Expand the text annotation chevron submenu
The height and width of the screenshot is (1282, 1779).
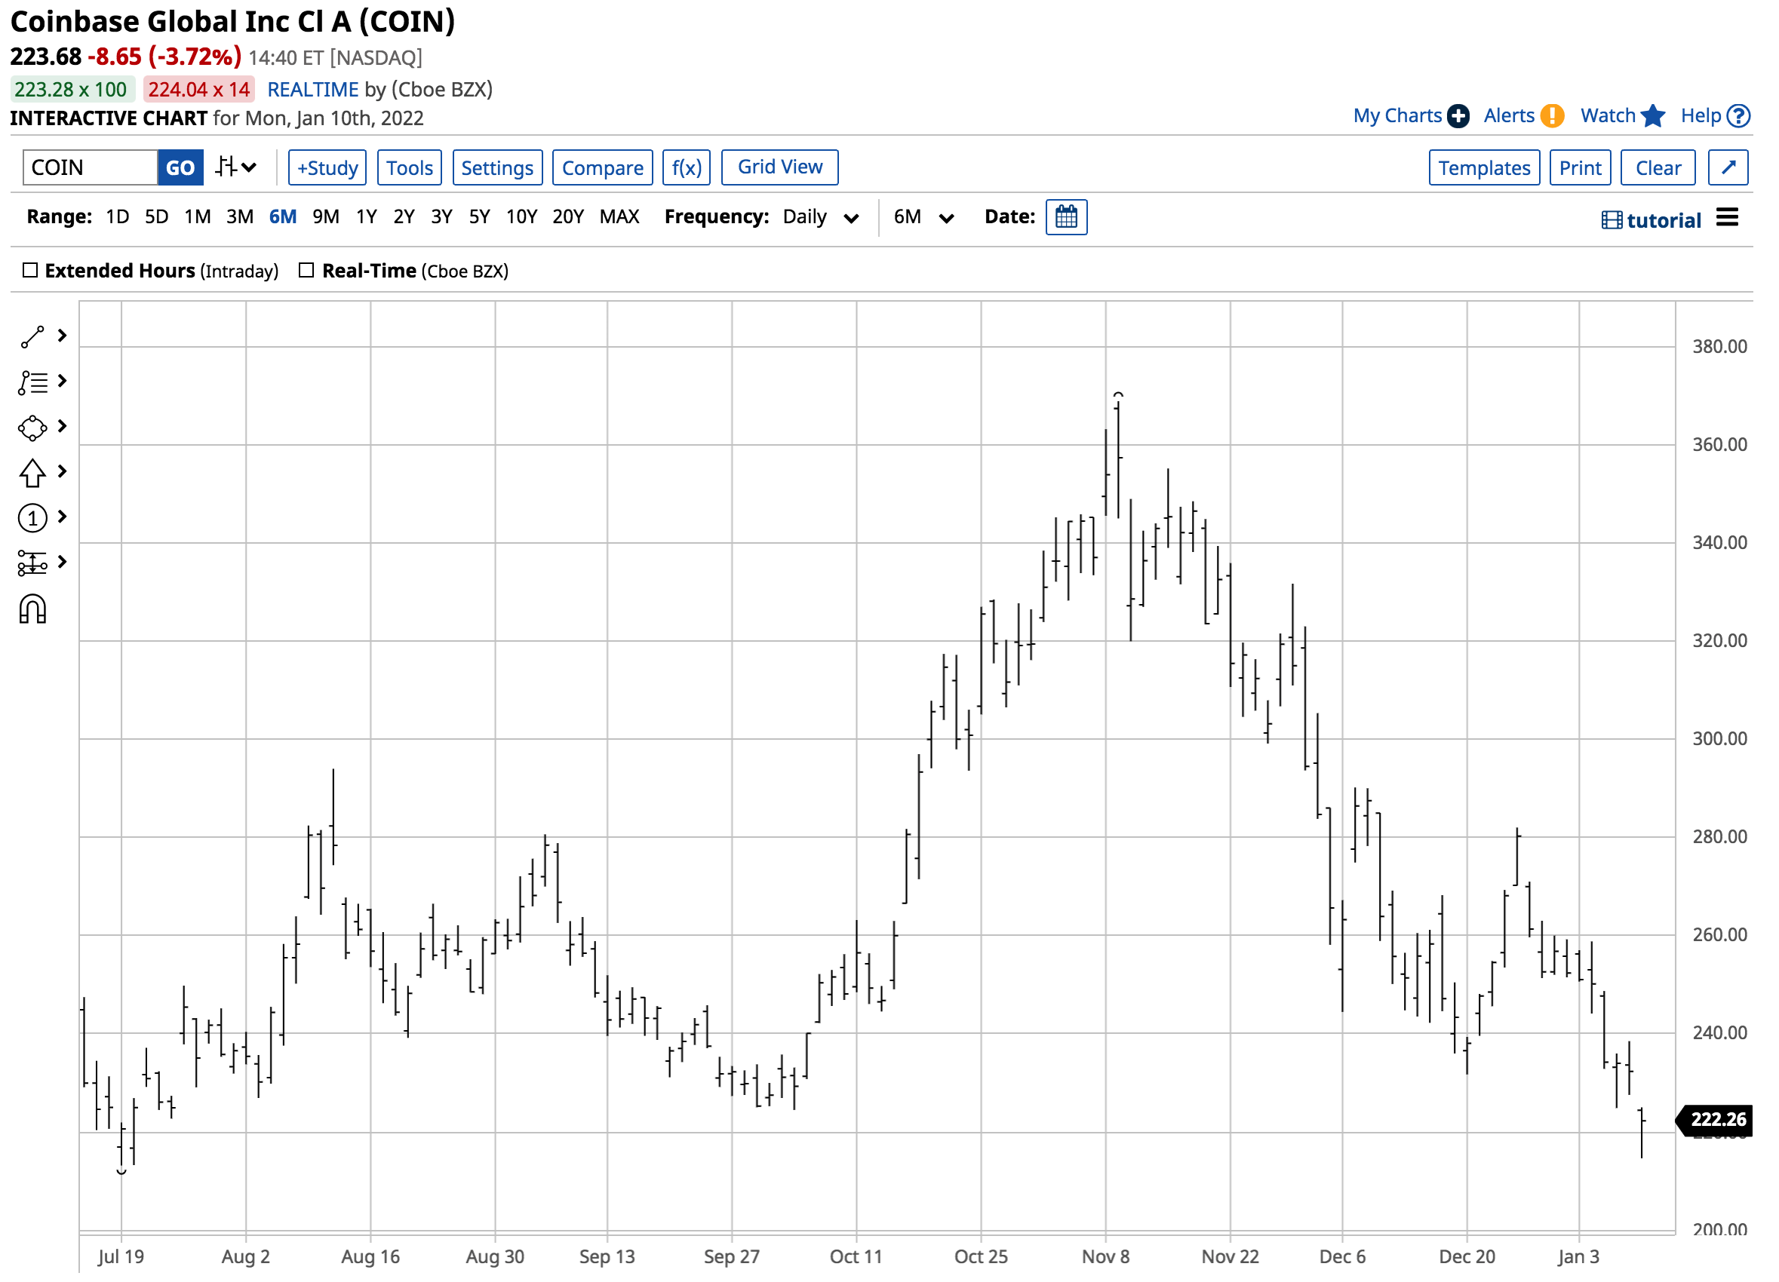62,381
